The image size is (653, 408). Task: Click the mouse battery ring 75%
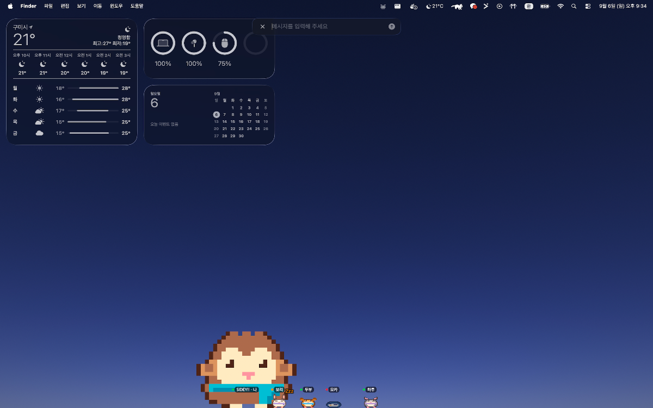click(224, 43)
